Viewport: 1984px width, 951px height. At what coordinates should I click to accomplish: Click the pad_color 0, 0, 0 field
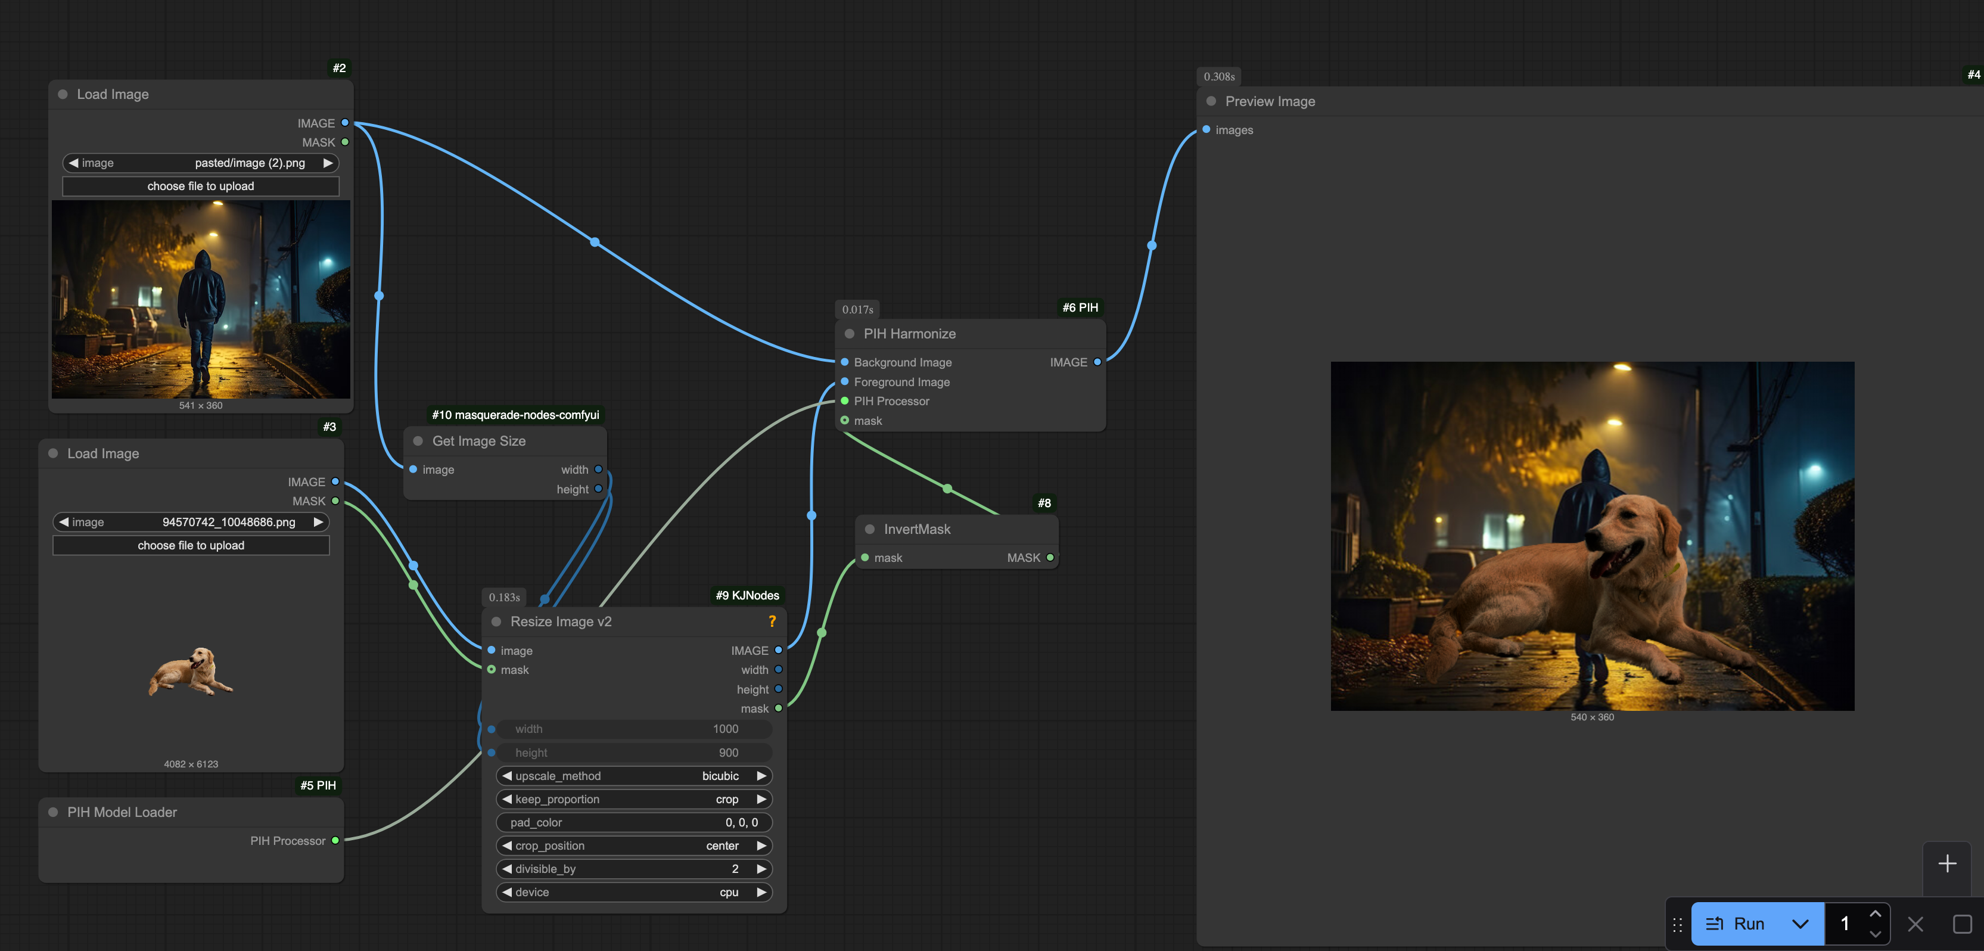click(634, 822)
